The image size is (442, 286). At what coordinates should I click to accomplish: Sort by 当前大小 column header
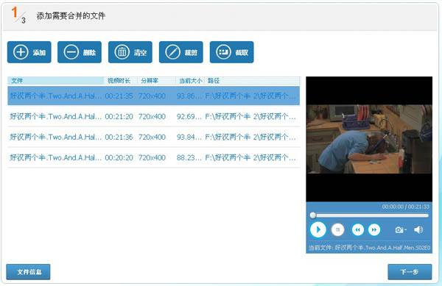point(190,81)
